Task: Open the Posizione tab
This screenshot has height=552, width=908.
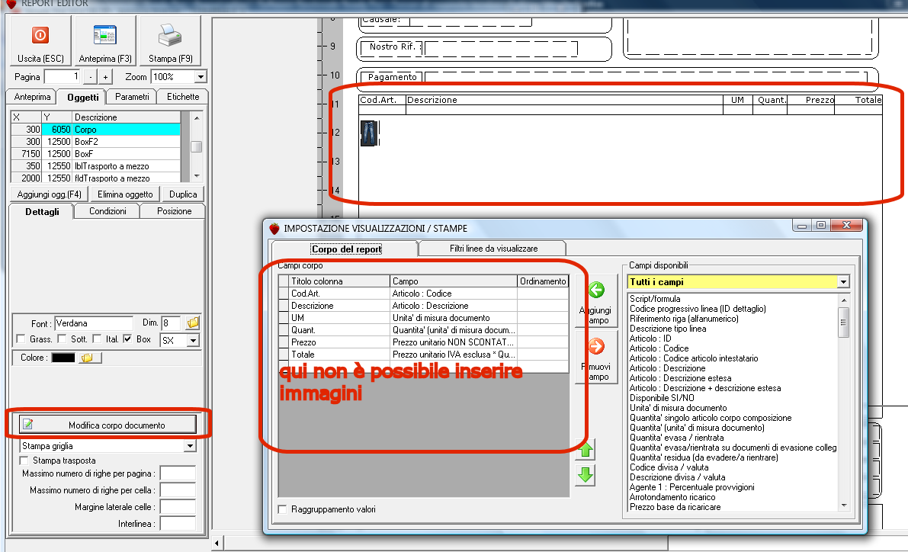Action: tap(175, 211)
